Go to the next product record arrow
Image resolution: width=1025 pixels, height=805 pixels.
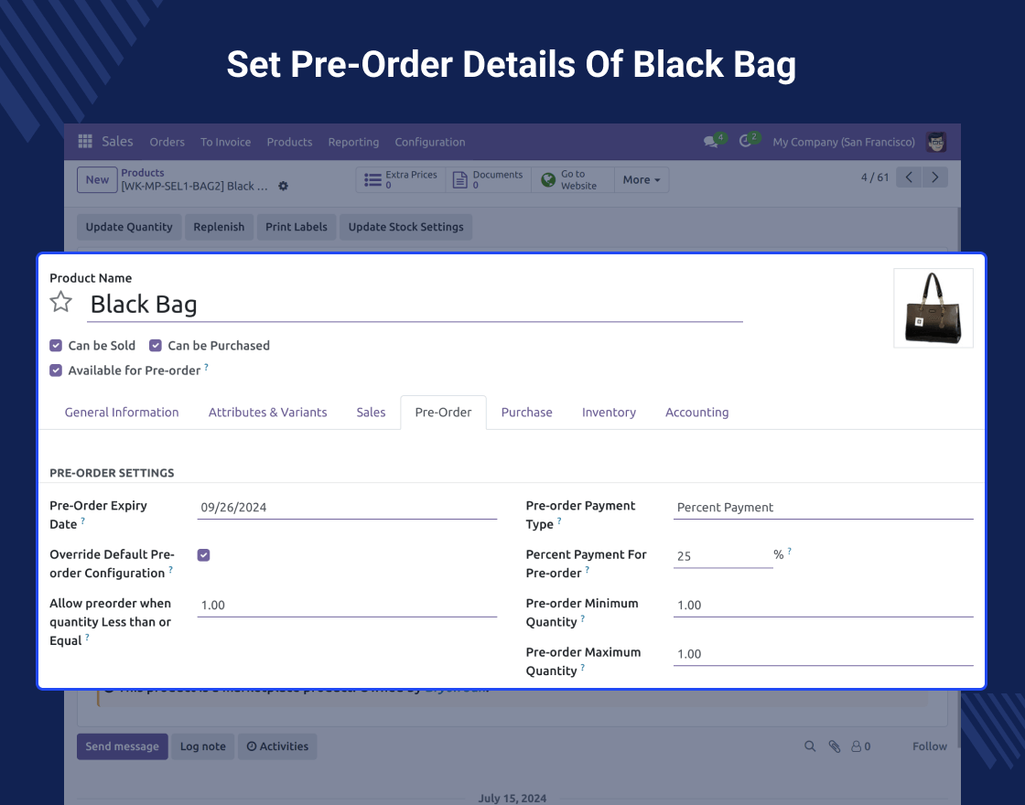[x=934, y=177]
